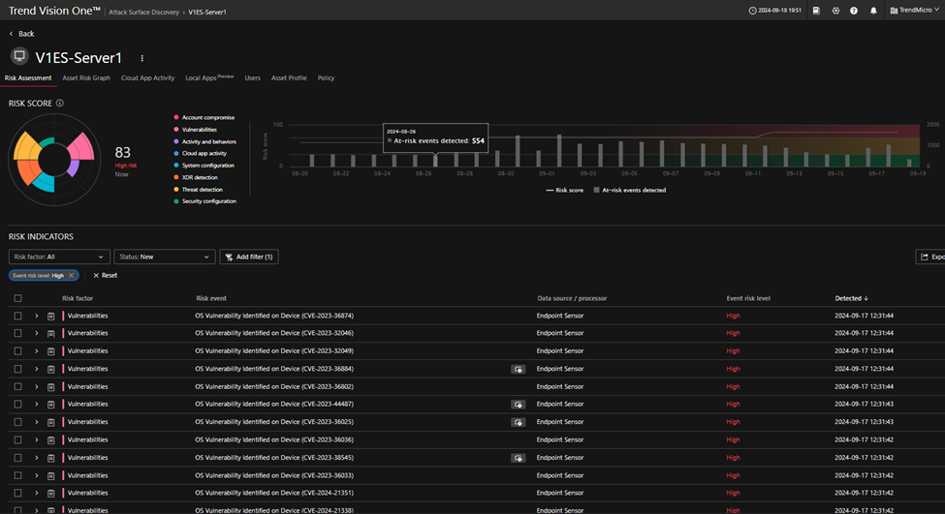The image size is (945, 514).
Task: Click the notes icon in CVE-2023-36036 row
Action: point(51,440)
